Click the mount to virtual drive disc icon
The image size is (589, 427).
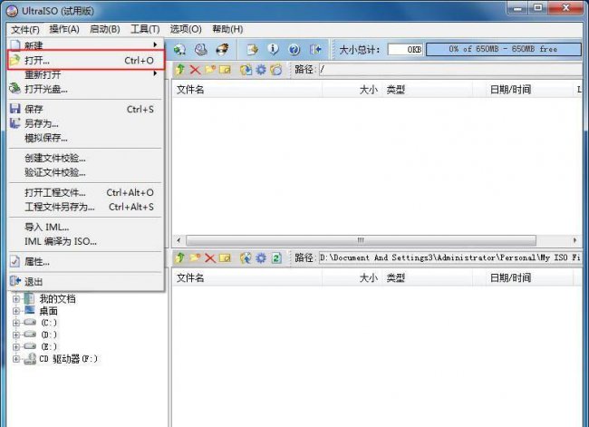pos(179,49)
